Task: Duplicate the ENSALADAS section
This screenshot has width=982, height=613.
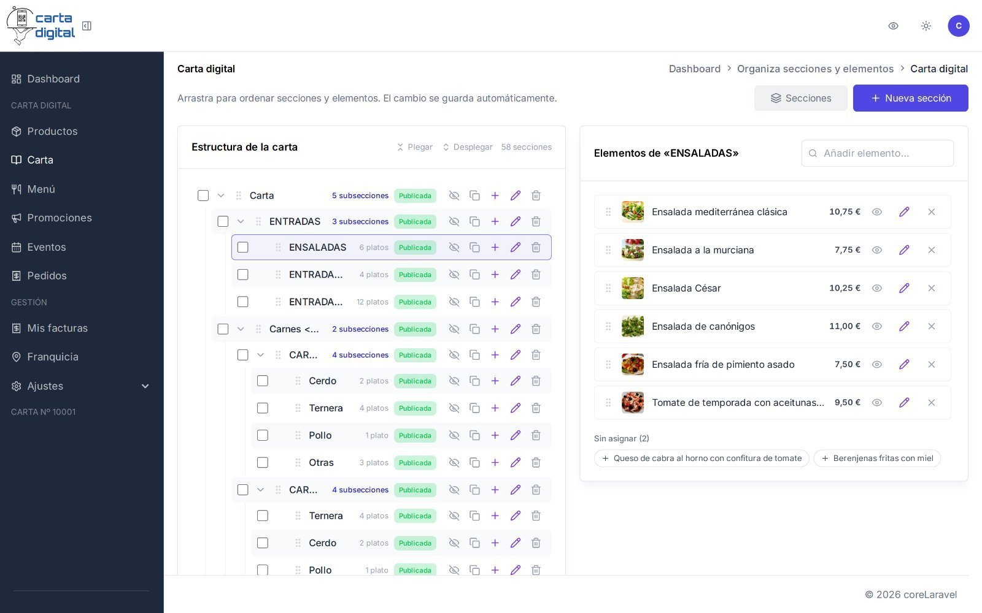Action: click(474, 247)
